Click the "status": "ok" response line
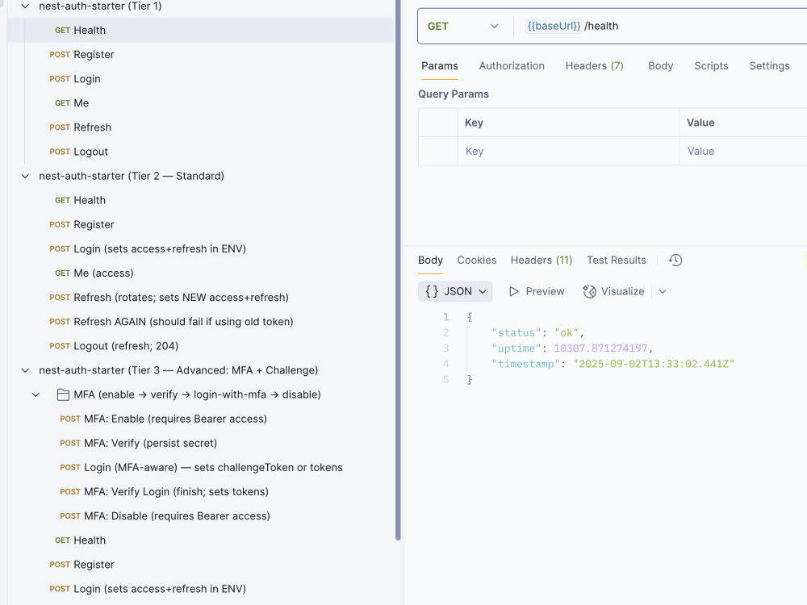The width and height of the screenshot is (807, 605). point(537,333)
